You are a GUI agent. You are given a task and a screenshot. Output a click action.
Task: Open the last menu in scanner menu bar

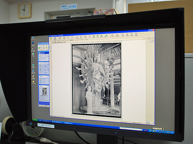86,39
